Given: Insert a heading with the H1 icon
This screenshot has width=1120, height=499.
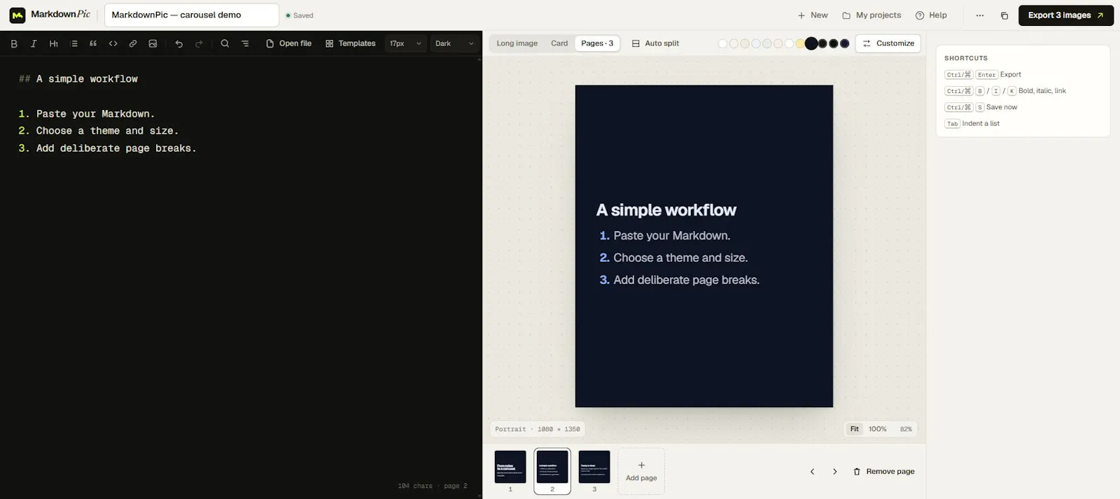Looking at the screenshot, I should pyautogui.click(x=54, y=43).
